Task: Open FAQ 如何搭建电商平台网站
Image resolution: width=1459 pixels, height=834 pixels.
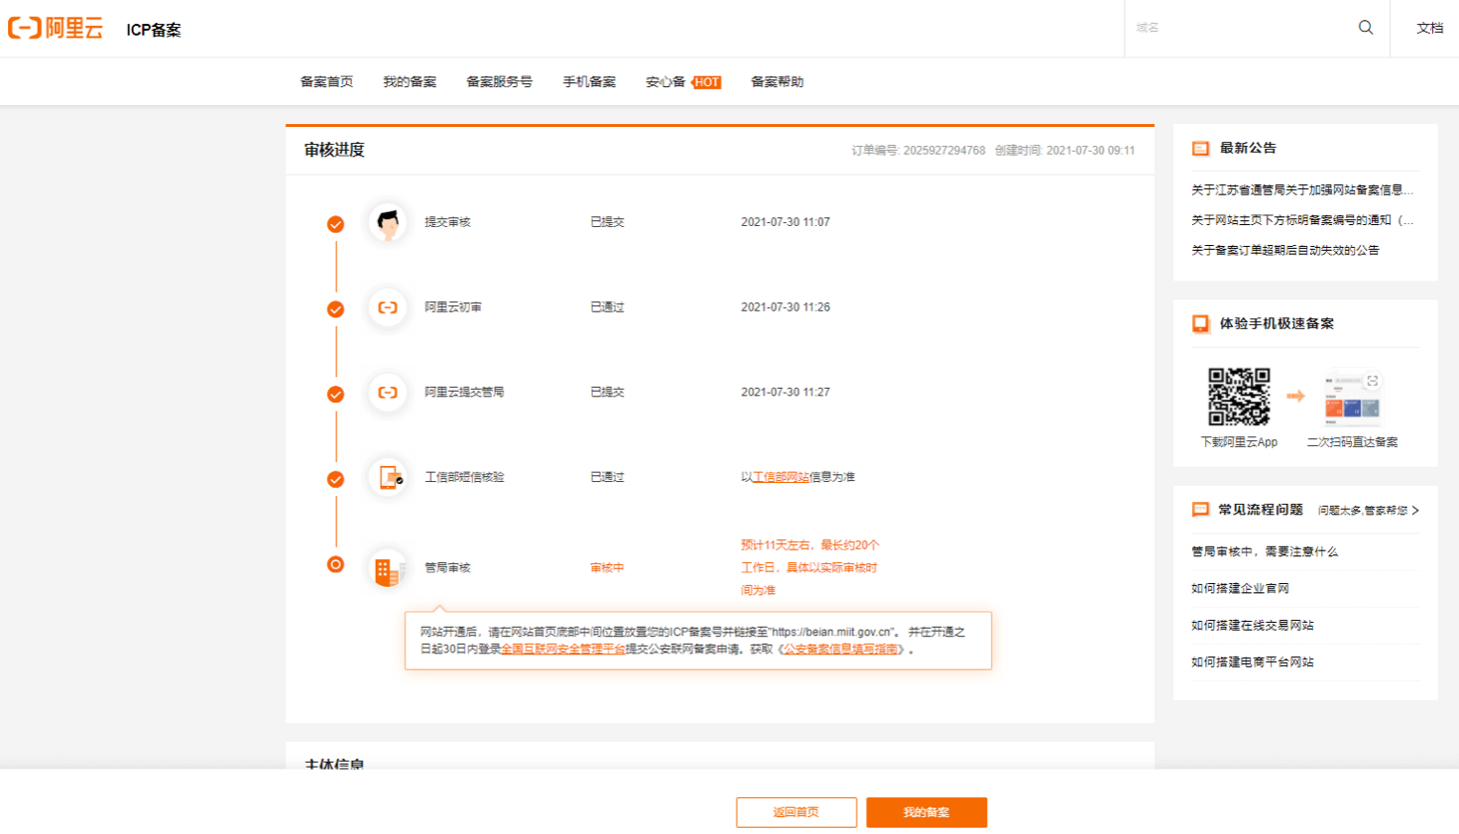Action: click(x=1253, y=662)
